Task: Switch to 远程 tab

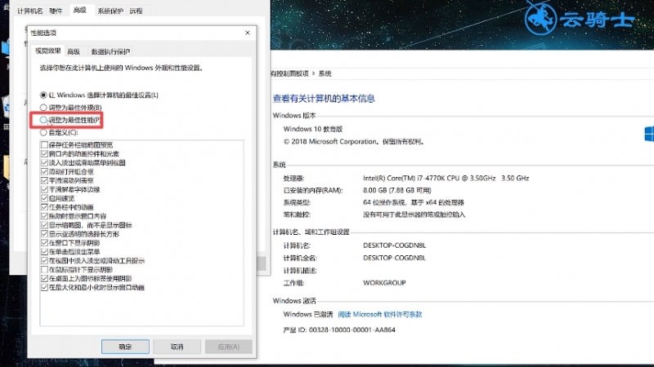Action: click(x=136, y=11)
